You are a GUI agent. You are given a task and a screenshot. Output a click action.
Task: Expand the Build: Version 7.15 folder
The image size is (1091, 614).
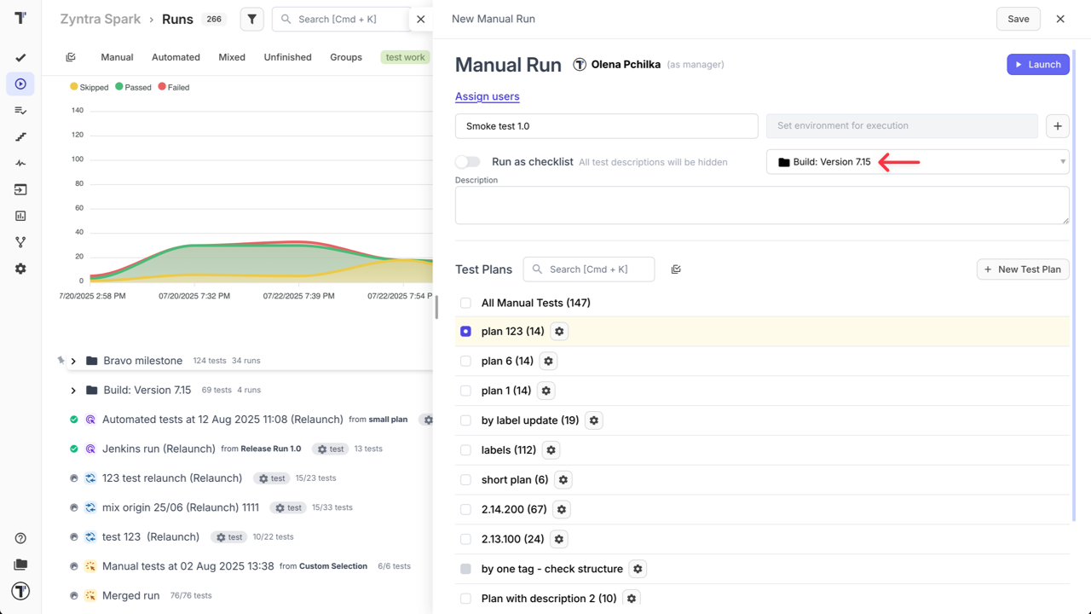click(x=73, y=390)
